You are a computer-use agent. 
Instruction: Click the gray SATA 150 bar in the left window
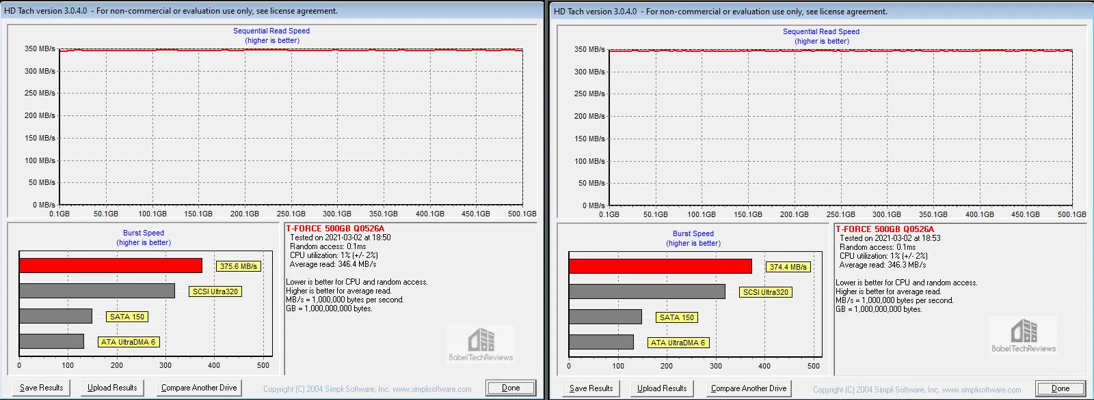[x=56, y=316]
